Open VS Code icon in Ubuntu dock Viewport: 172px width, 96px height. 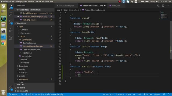point(3,37)
